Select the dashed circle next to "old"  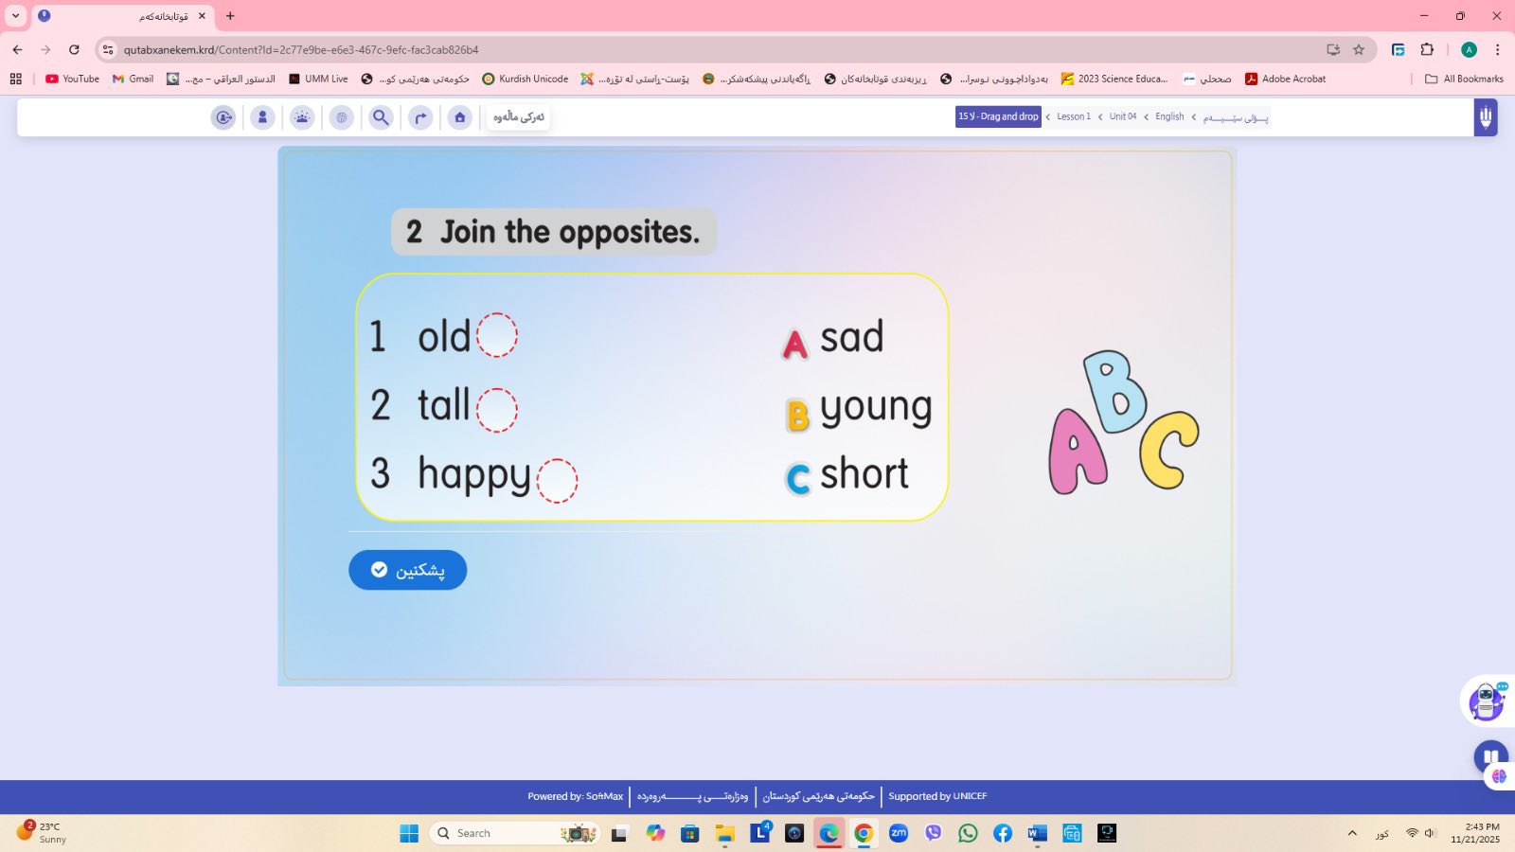pyautogui.click(x=497, y=335)
